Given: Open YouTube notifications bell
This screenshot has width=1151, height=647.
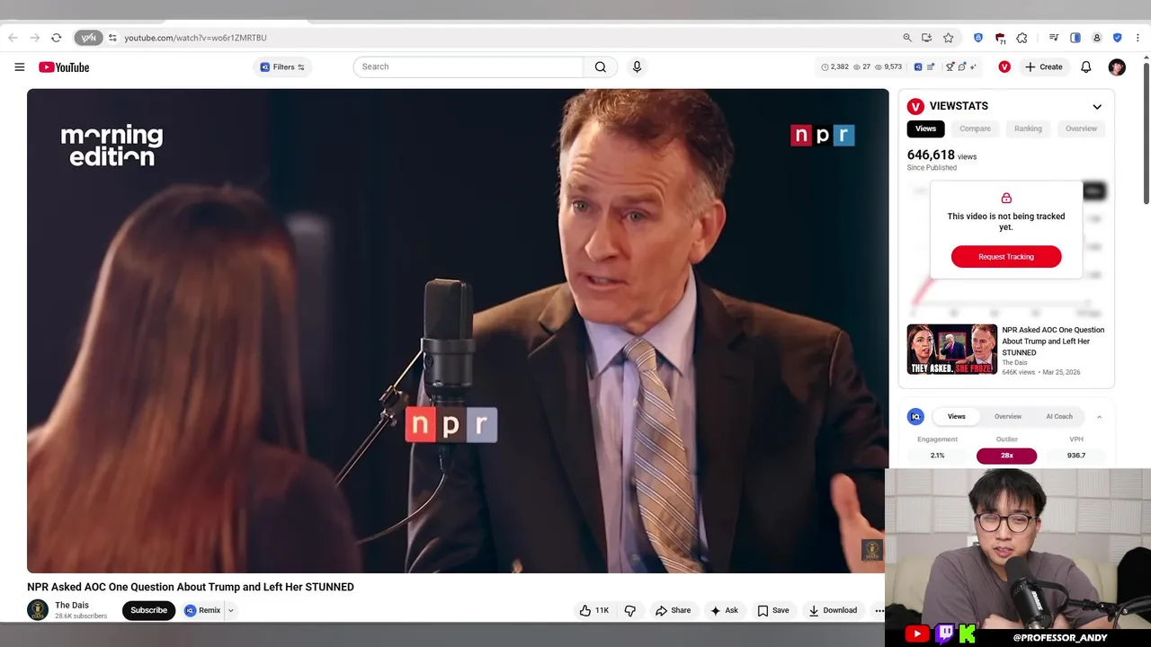Looking at the screenshot, I should click(x=1086, y=67).
